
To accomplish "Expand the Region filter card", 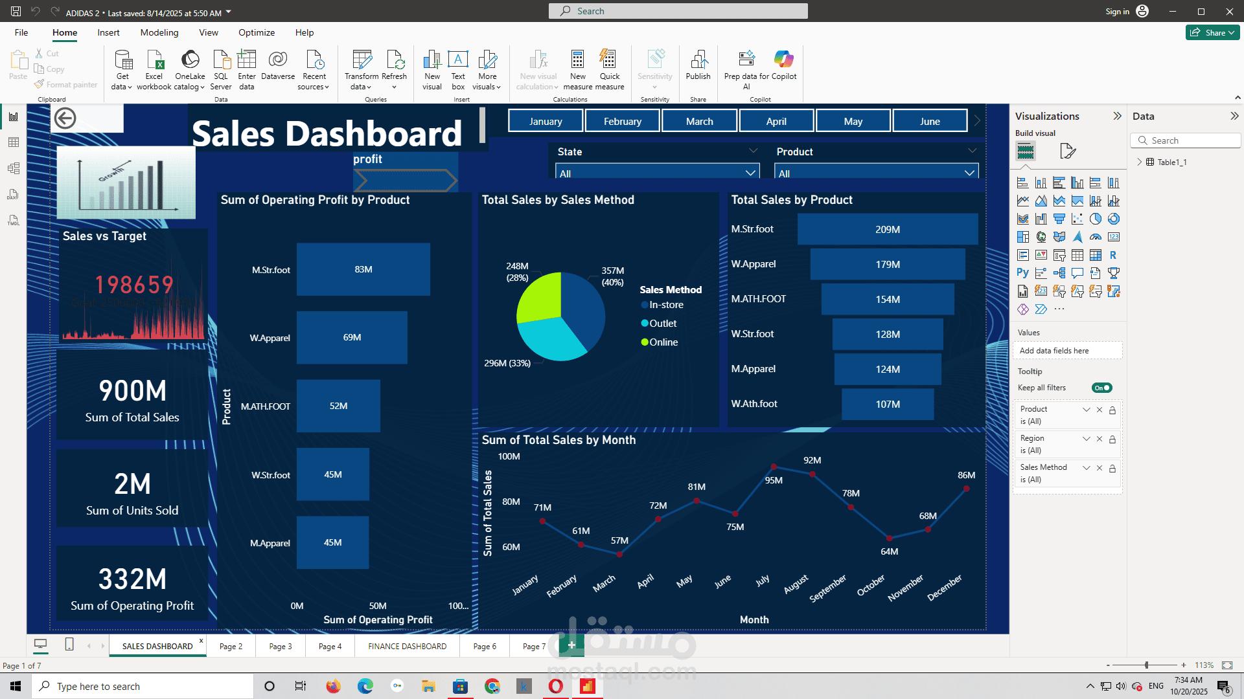I will 1087,439.
